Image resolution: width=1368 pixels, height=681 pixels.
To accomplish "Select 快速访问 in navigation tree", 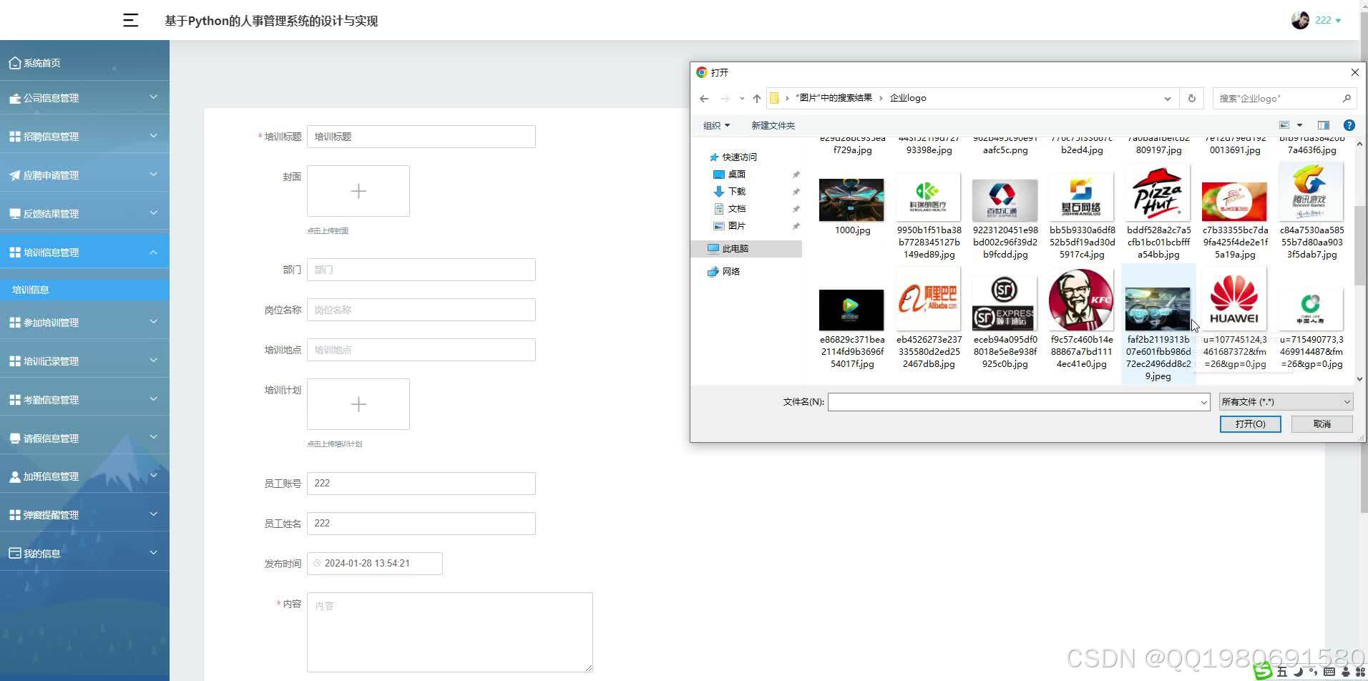I will pos(733,157).
